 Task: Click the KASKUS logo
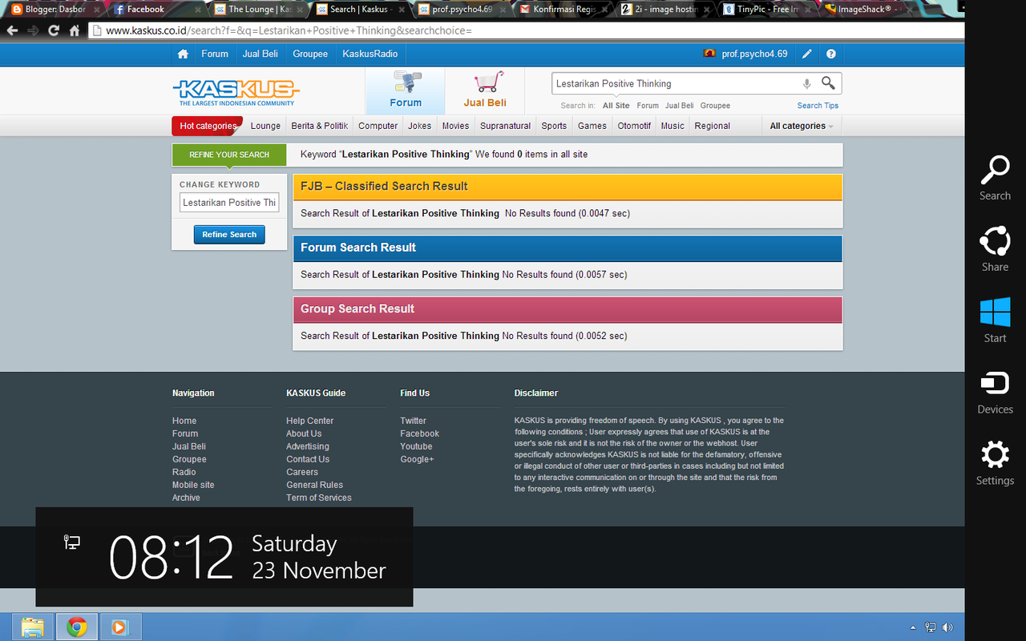[236, 91]
